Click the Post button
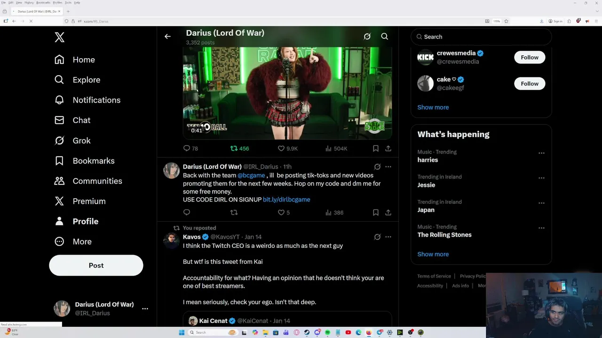The image size is (602, 338). [x=96, y=265]
